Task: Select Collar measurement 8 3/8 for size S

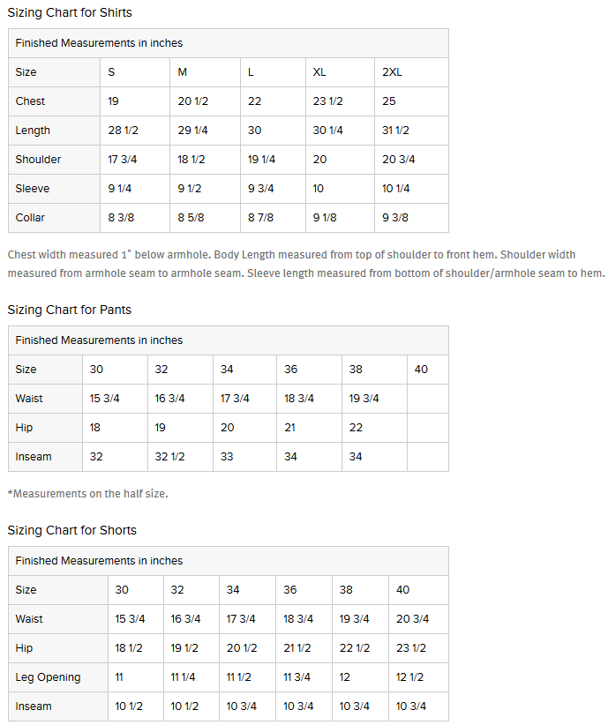Action: (121, 218)
